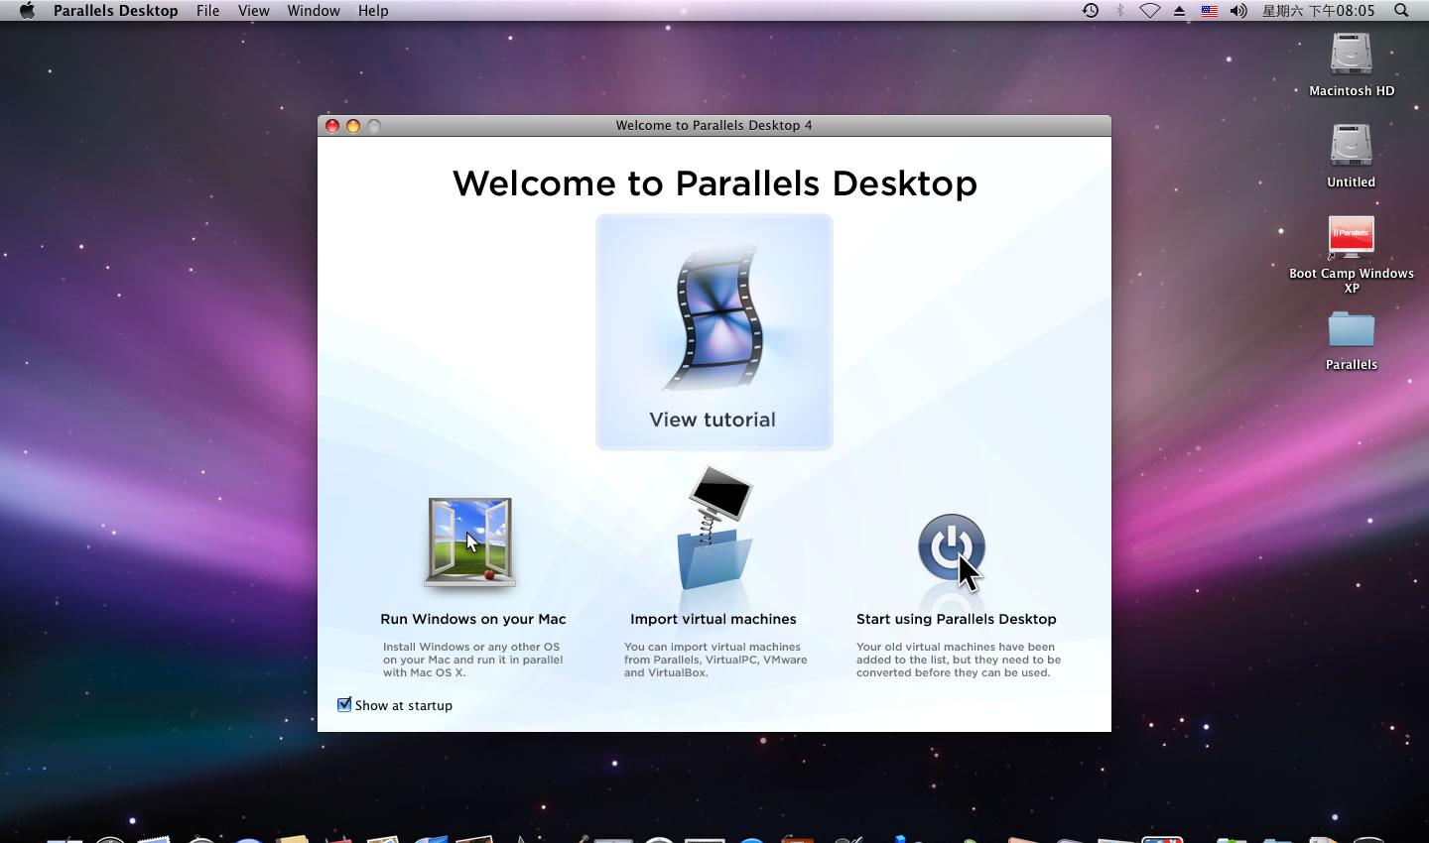The height and width of the screenshot is (843, 1429).
Task: Open the File menu
Action: tap(207, 11)
